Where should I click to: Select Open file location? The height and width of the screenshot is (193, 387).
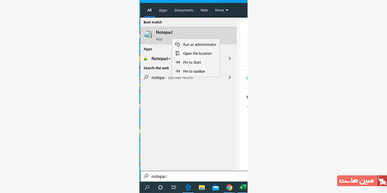197,54
